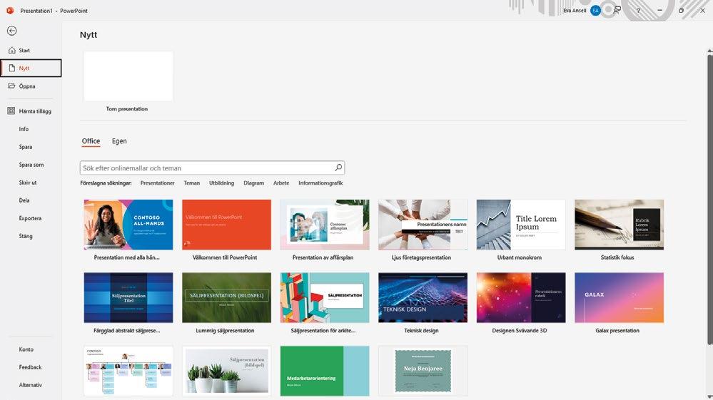The image size is (713, 400).
Task: Open the Exportera page
Action: tap(31, 218)
